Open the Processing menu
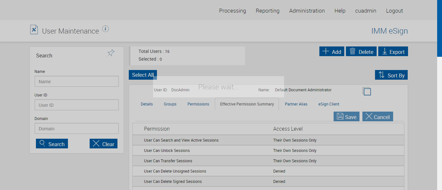Viewport: 442px width, 190px height. [232, 11]
